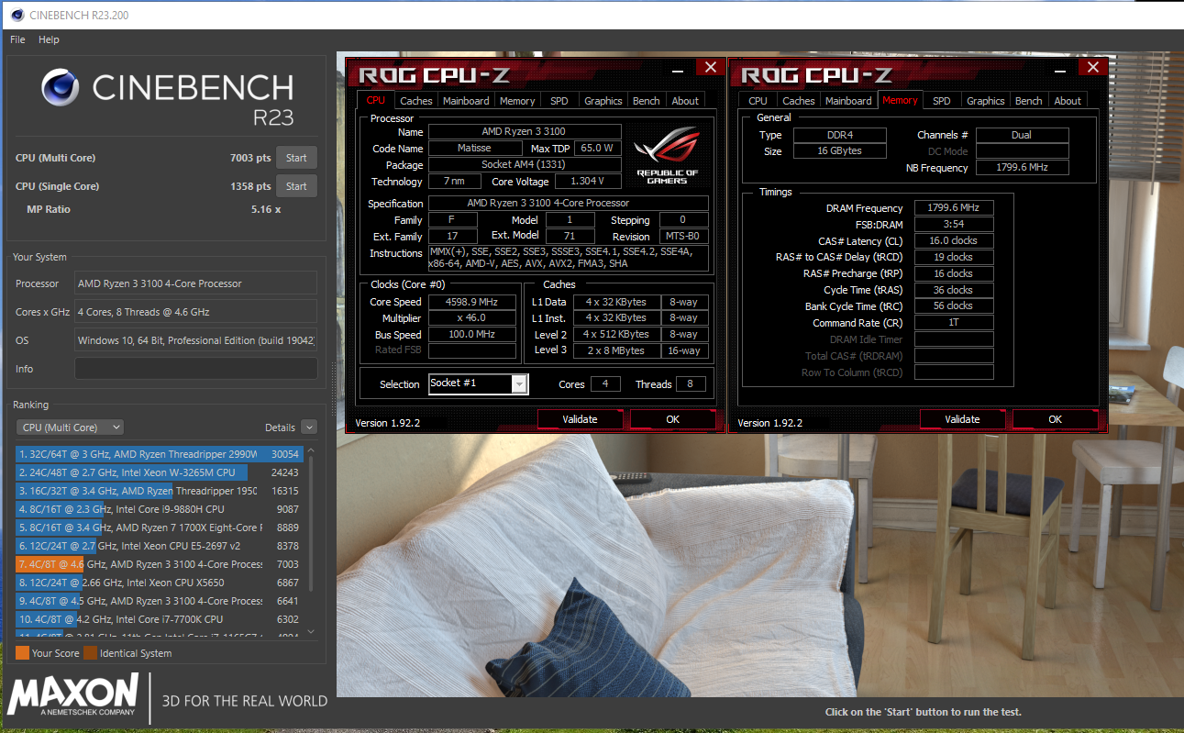Screen dimensions: 1184x733
Task: Click OK in left CPU-Z window
Action: (673, 419)
